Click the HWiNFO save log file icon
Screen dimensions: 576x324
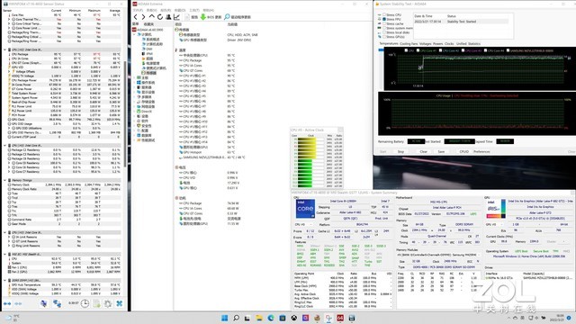(x=96, y=303)
